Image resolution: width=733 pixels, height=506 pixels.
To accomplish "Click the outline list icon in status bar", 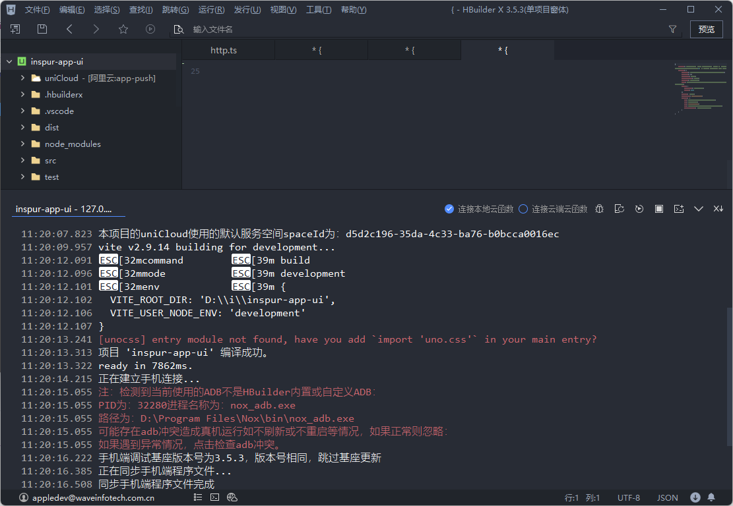I will point(198,497).
